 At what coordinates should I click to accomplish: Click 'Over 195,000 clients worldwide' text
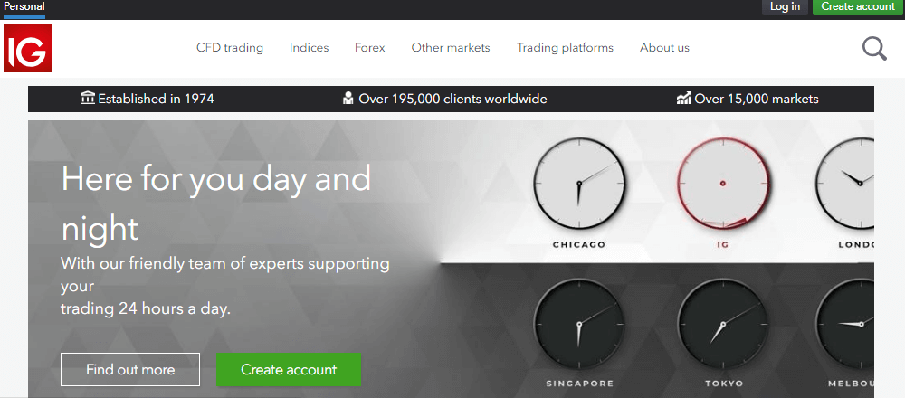click(x=452, y=99)
